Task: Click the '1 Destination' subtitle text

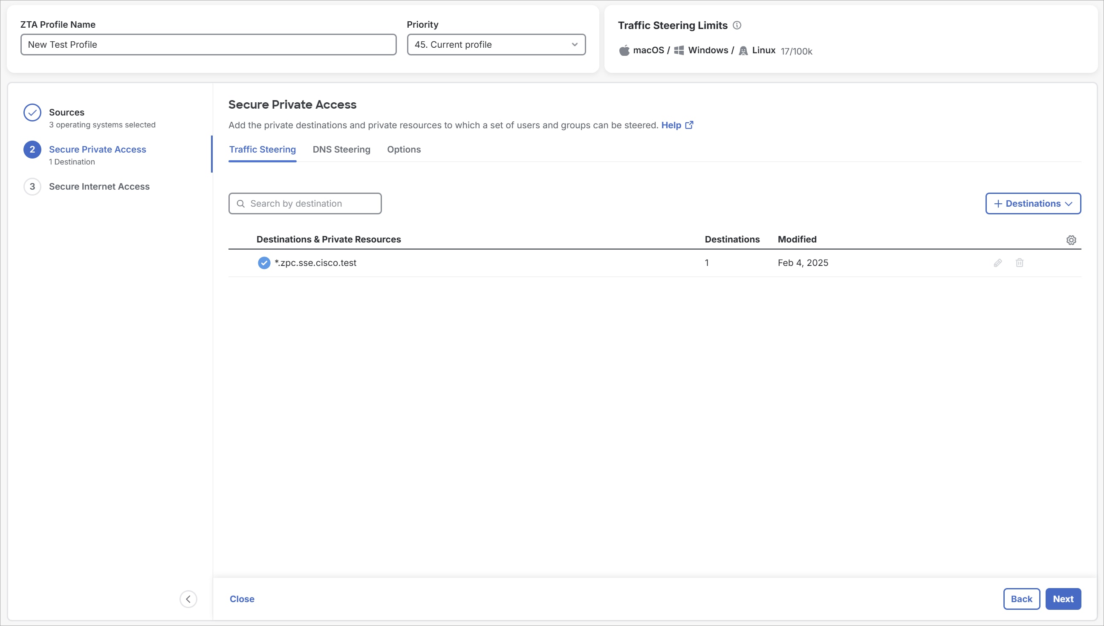Action: (72, 162)
